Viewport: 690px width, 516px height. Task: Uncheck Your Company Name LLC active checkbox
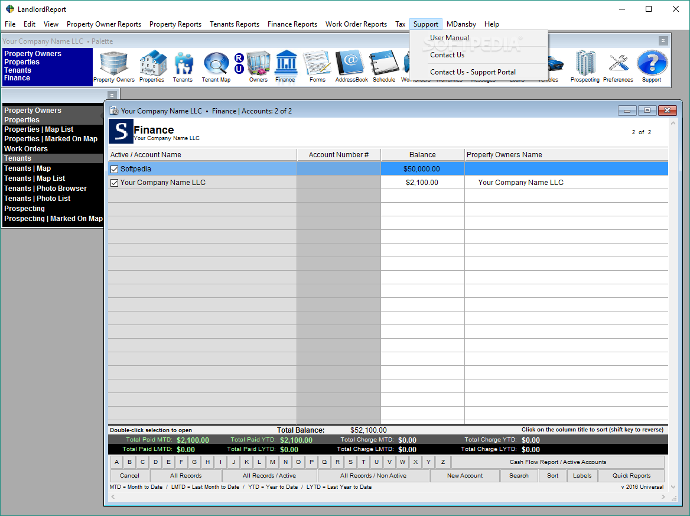point(115,183)
